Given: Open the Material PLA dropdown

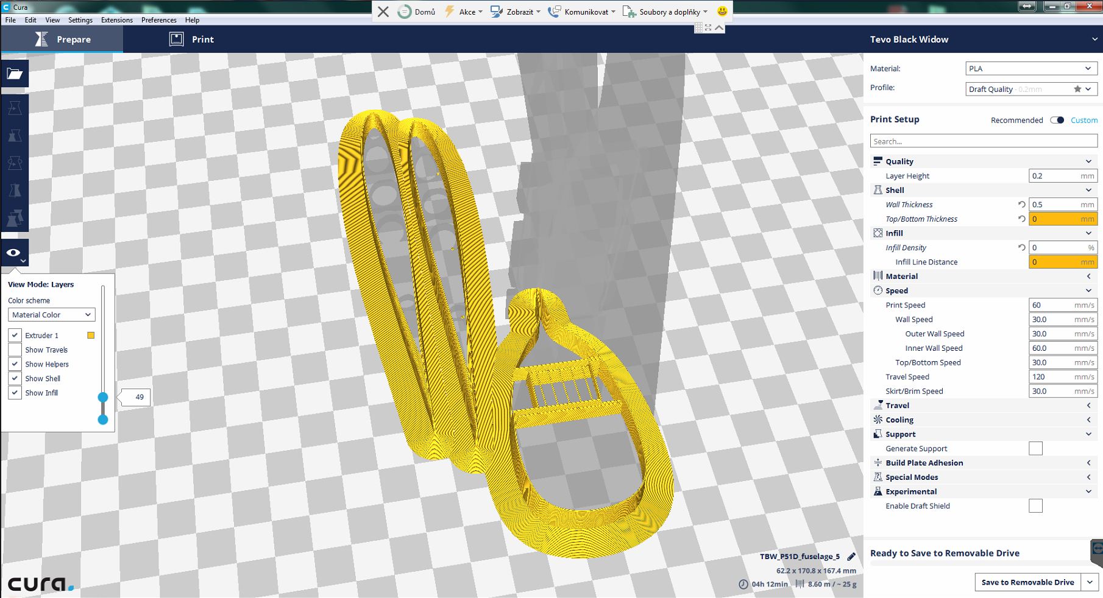Looking at the screenshot, I should 1031,69.
